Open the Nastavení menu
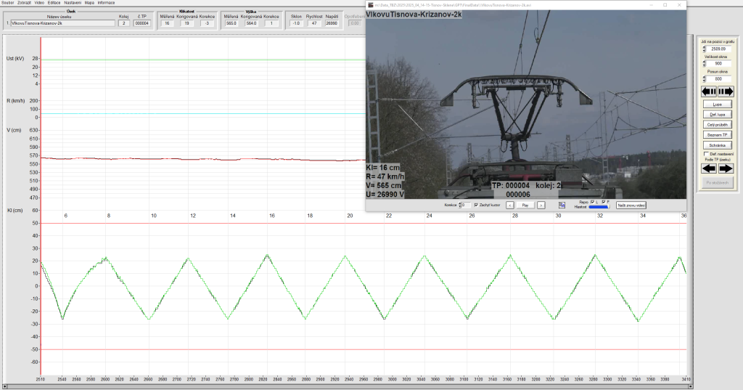The height and width of the screenshot is (390, 743). (73, 3)
